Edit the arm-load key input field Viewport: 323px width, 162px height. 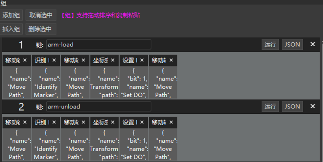99,45
